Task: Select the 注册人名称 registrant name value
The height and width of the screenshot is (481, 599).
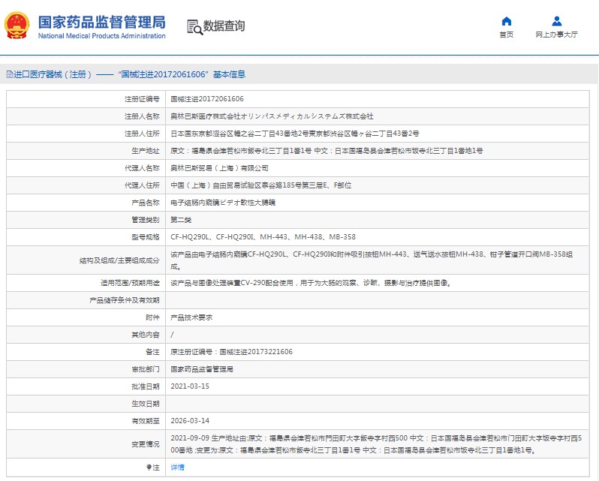Action: pyautogui.click(x=272, y=116)
